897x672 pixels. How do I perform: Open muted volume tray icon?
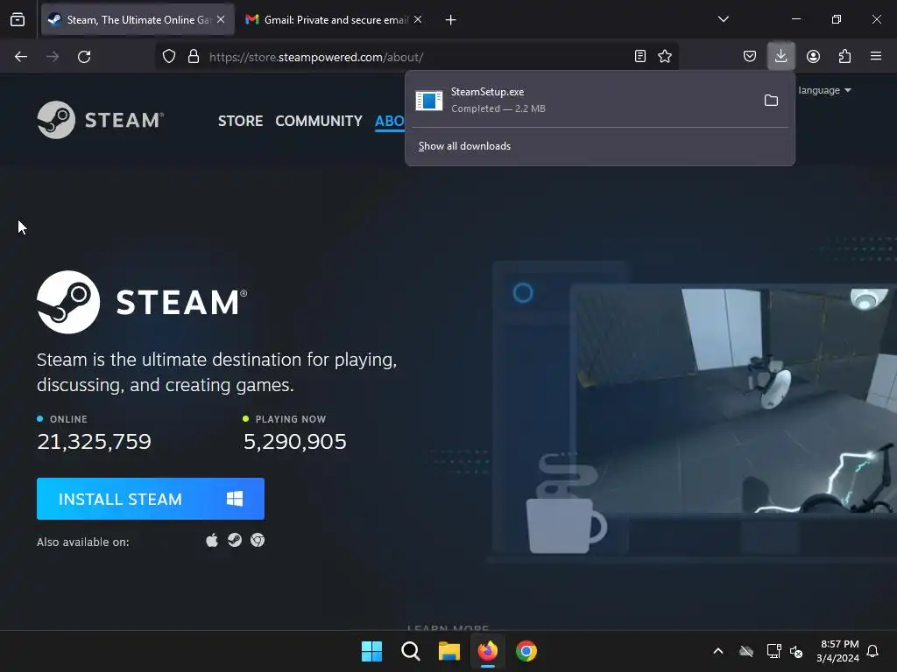tap(795, 651)
